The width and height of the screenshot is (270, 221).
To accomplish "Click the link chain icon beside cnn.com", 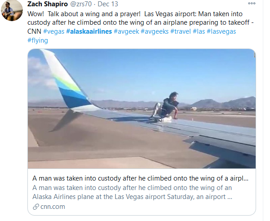I will tap(36, 207).
